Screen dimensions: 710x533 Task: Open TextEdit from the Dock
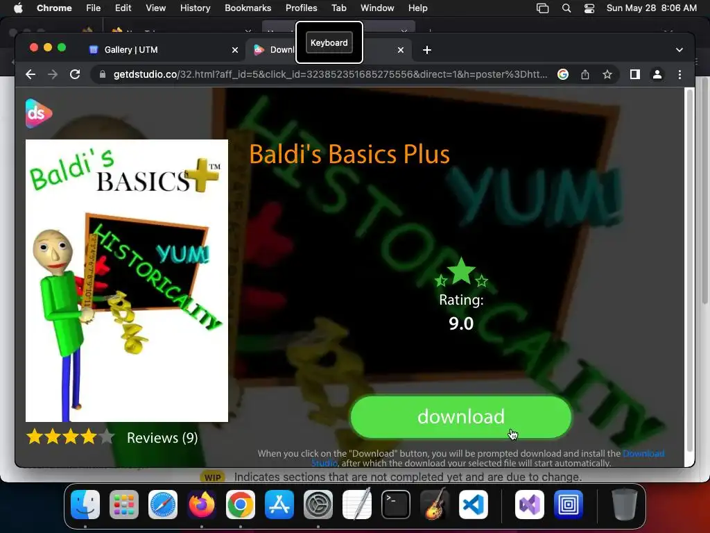click(x=357, y=505)
